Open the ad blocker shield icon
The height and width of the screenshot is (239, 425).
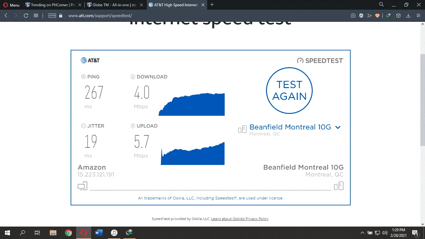(x=361, y=16)
